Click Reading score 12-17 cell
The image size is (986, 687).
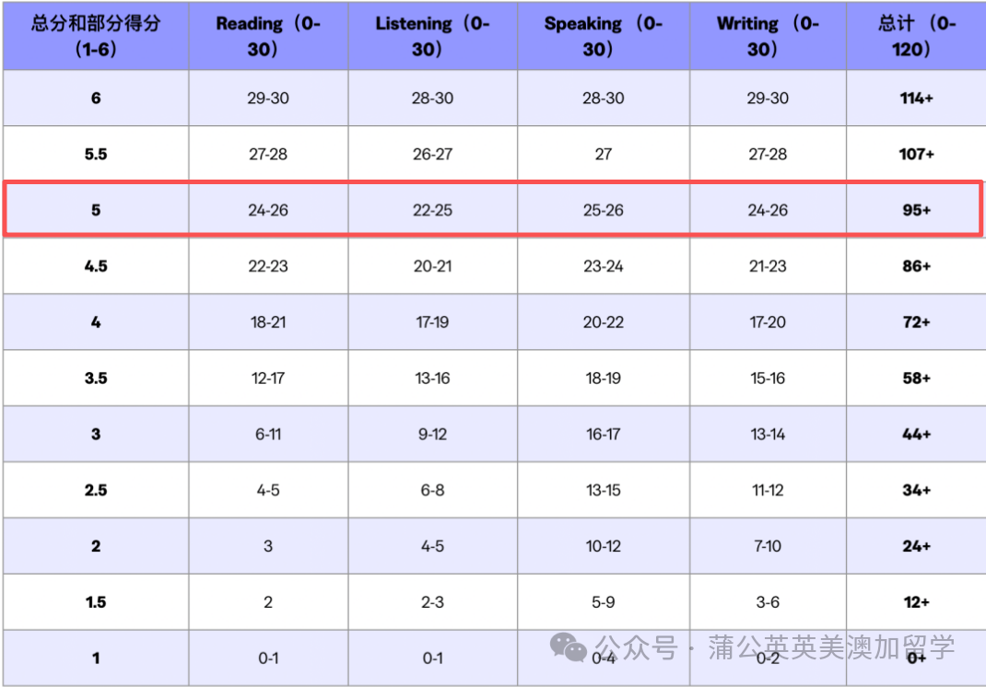click(268, 378)
